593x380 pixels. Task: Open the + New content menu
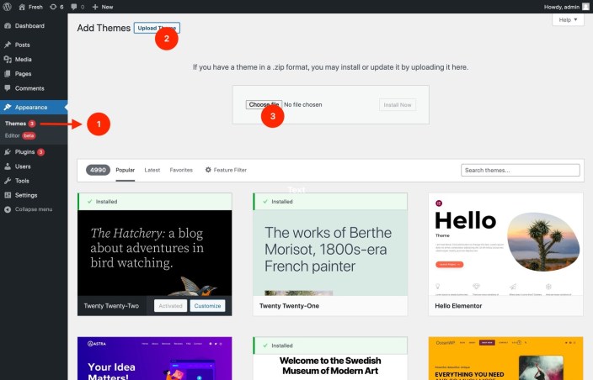click(101, 6)
